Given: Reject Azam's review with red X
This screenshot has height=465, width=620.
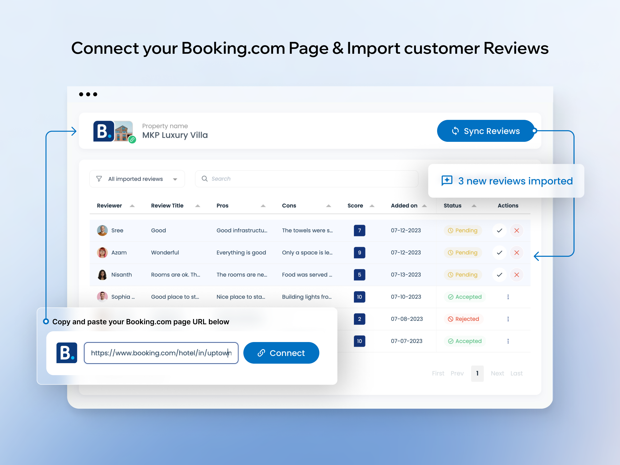Looking at the screenshot, I should pos(517,253).
